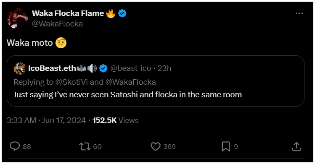Open the share tweet icon
315x164 pixels.
(x=296, y=146)
